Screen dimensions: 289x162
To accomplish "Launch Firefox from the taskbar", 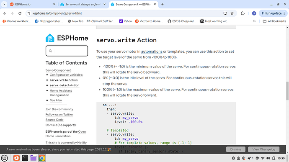I will pyautogui.click(x=16, y=158).
